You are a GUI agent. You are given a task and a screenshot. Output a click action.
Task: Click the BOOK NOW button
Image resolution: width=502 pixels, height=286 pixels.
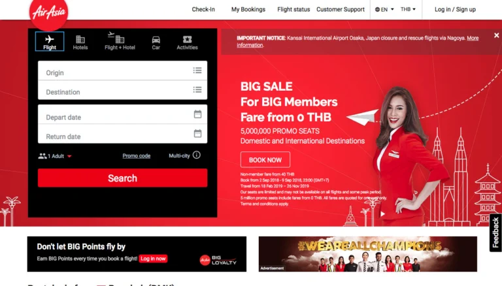click(x=265, y=160)
